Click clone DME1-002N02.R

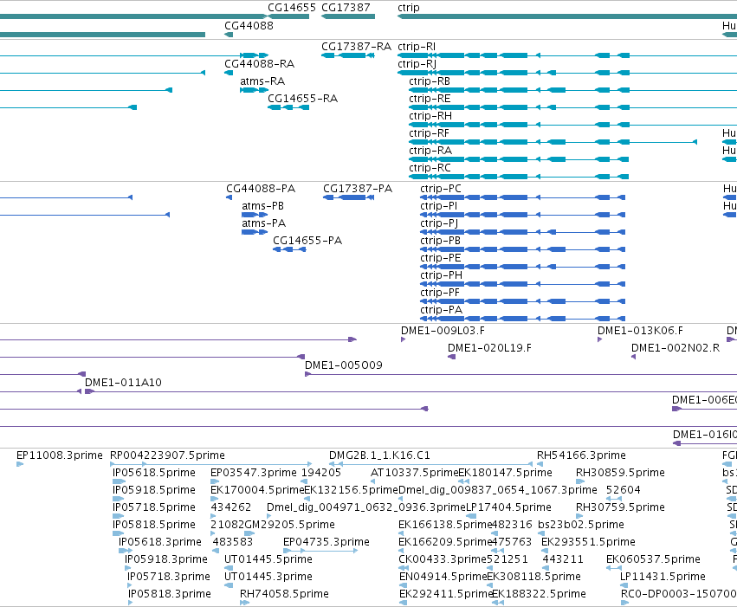676,348
